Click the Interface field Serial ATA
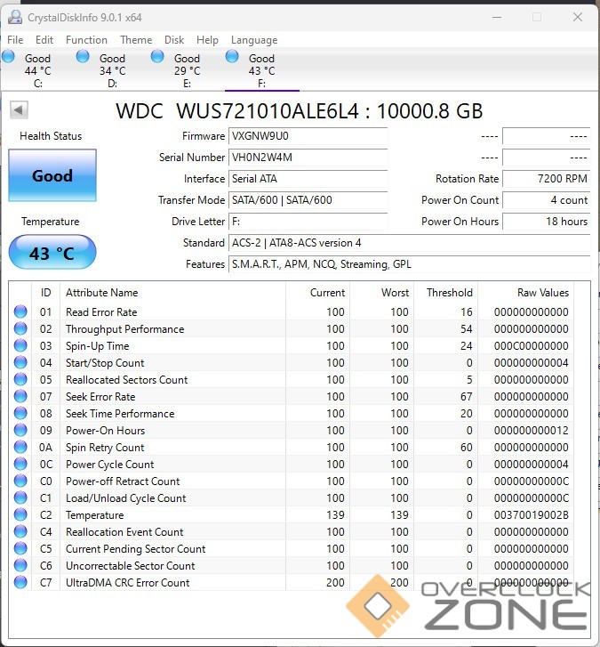600x647 pixels. [308, 179]
